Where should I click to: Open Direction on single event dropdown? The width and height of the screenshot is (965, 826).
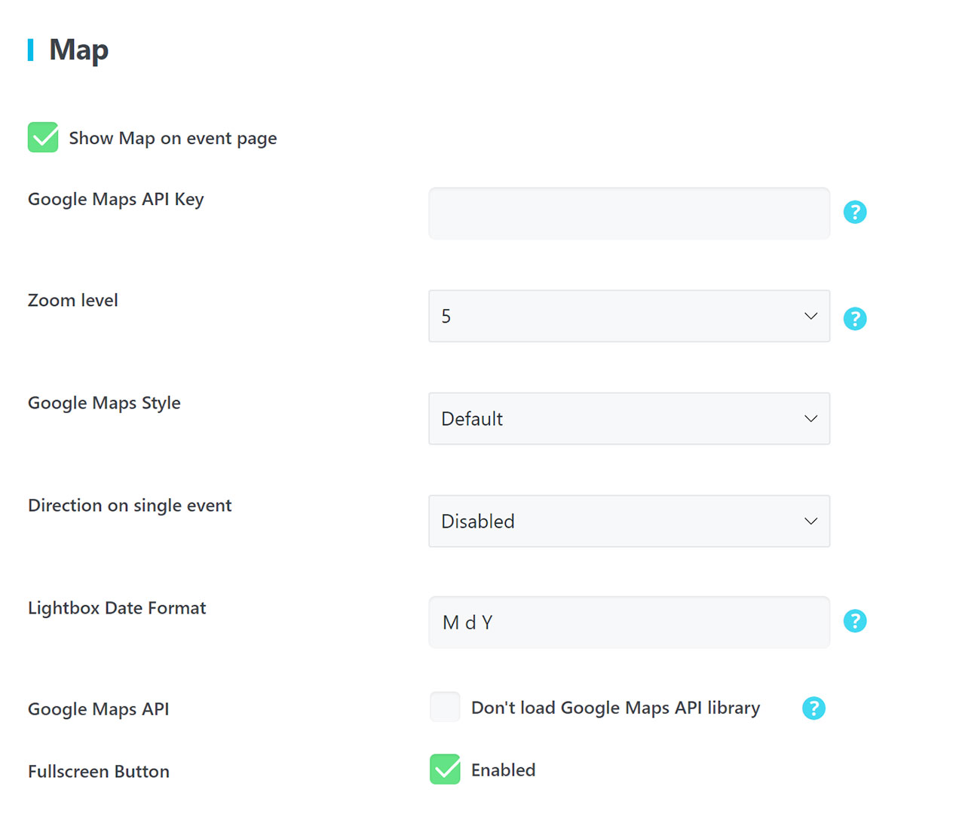630,521
